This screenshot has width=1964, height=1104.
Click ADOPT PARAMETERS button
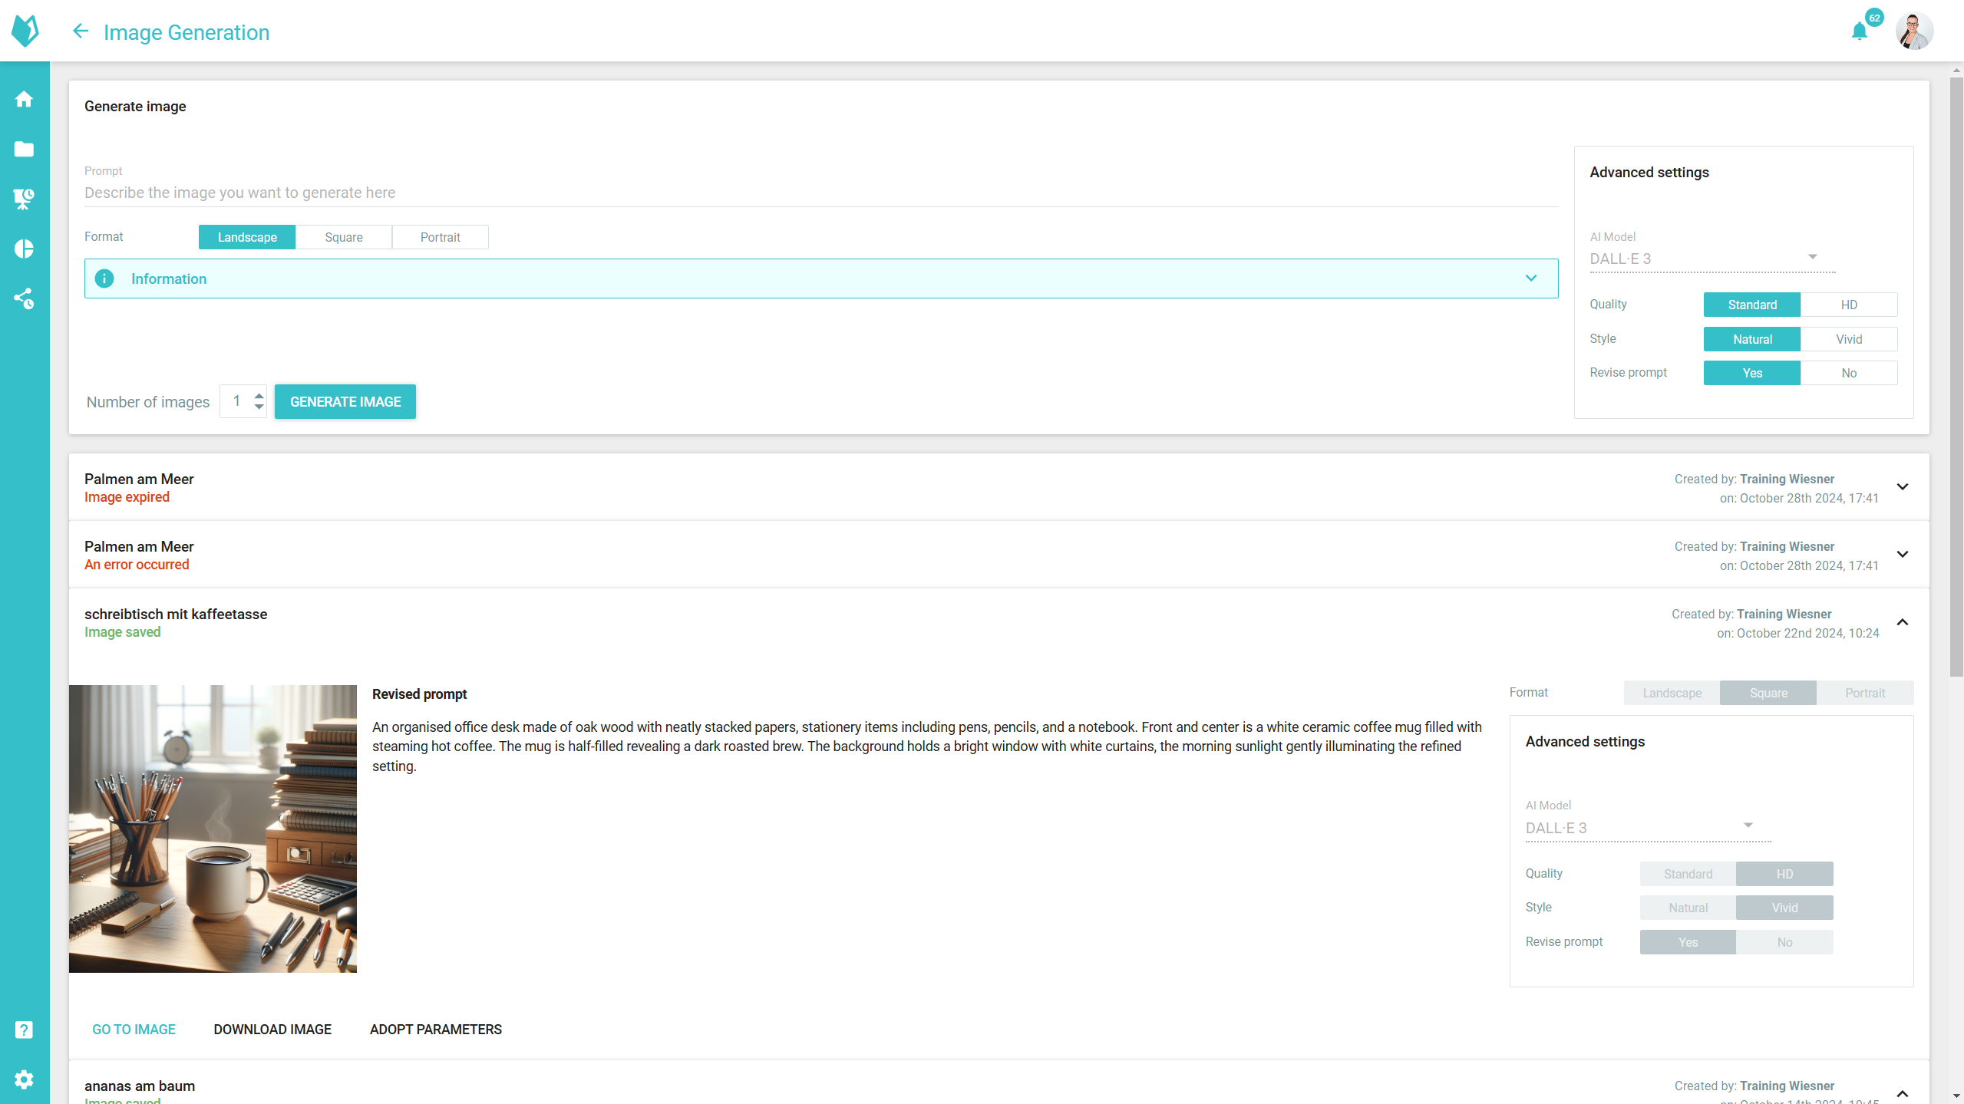coord(436,1030)
